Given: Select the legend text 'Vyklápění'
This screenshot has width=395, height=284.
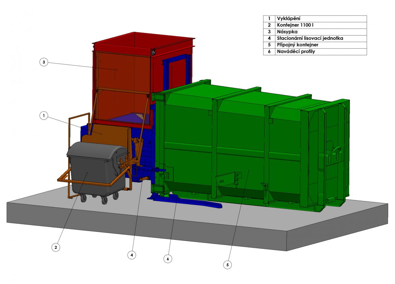Looking at the screenshot, I should pyautogui.click(x=288, y=18).
